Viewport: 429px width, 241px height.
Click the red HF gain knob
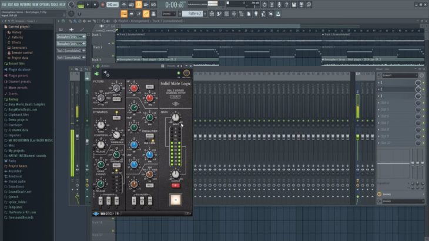(134, 88)
